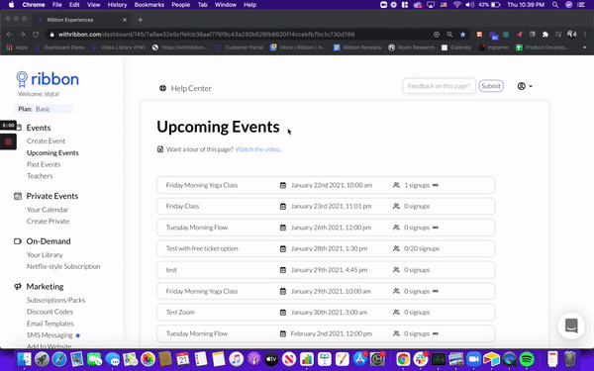
Task: Open the Calendly bookmark
Action: (456, 47)
